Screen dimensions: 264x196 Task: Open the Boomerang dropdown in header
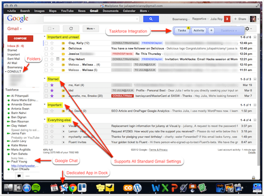coord(181,19)
